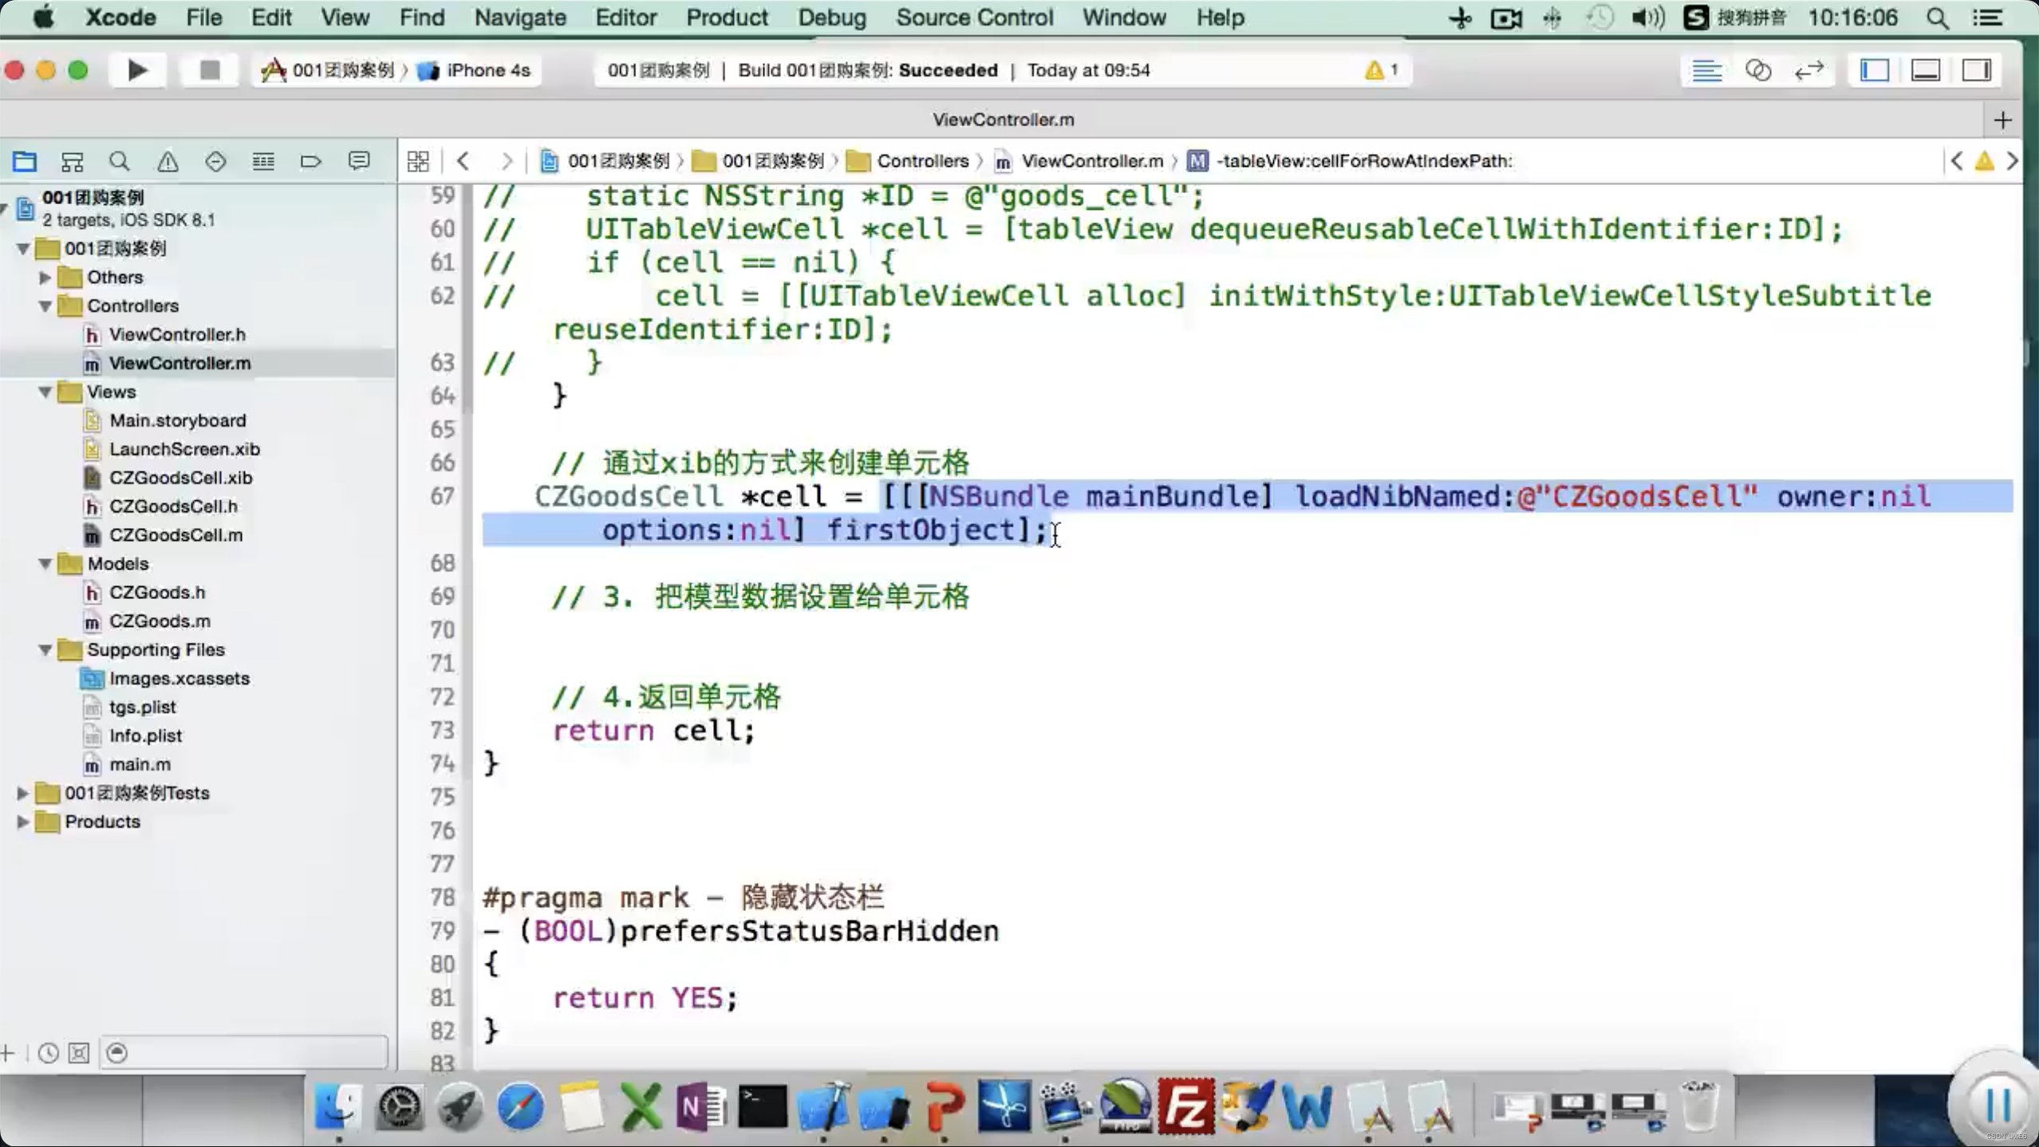Click the Run button to build project

pos(135,70)
